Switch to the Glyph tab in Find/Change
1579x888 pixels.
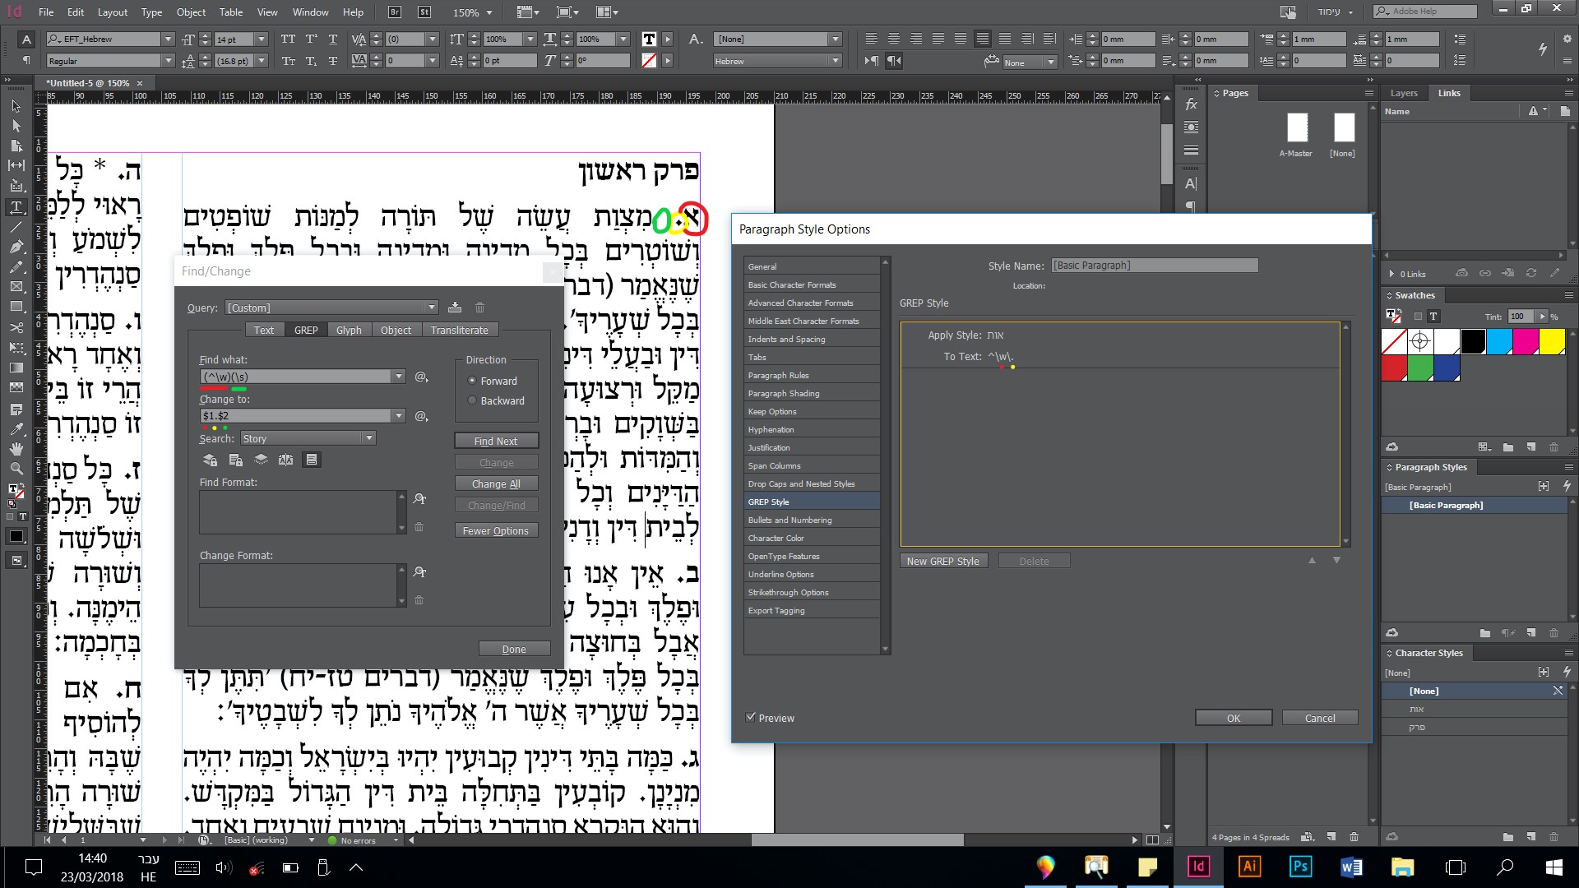click(x=348, y=329)
